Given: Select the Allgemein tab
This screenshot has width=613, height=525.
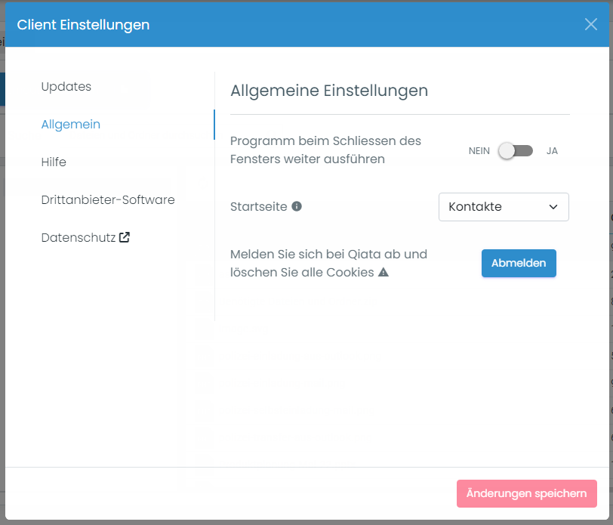Looking at the screenshot, I should (x=71, y=124).
